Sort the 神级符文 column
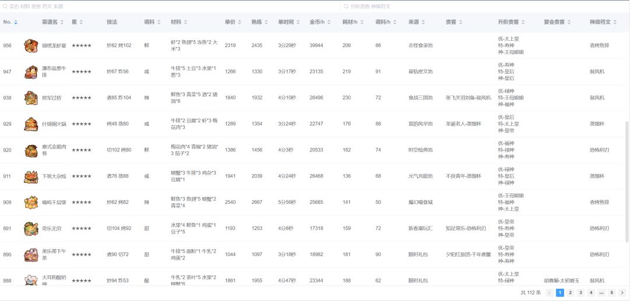This screenshot has height=301, width=630. (x=615, y=23)
